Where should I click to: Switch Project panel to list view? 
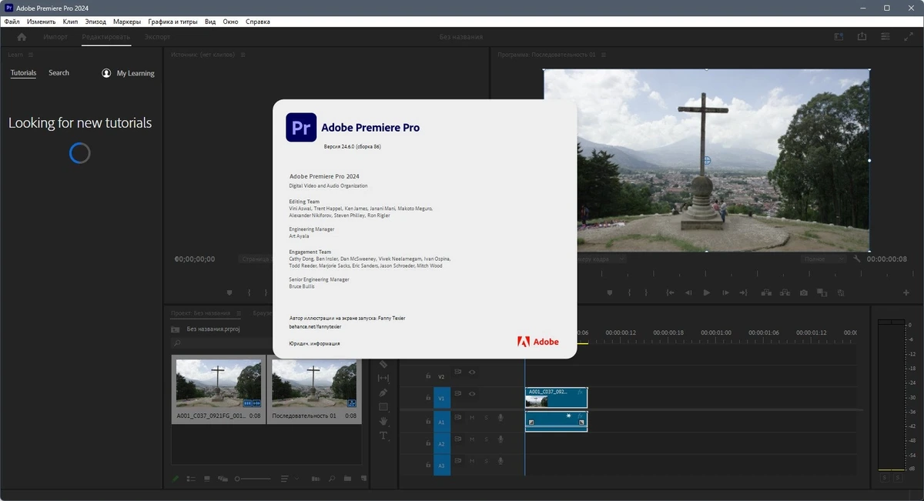[191, 479]
